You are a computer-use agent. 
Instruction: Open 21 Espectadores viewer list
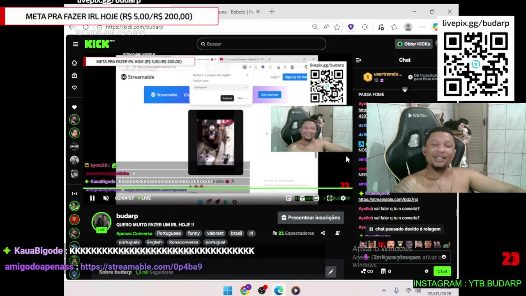point(293,233)
